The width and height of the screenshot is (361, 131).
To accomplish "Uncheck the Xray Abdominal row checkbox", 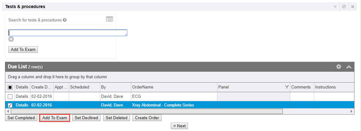I will pos(10,105).
